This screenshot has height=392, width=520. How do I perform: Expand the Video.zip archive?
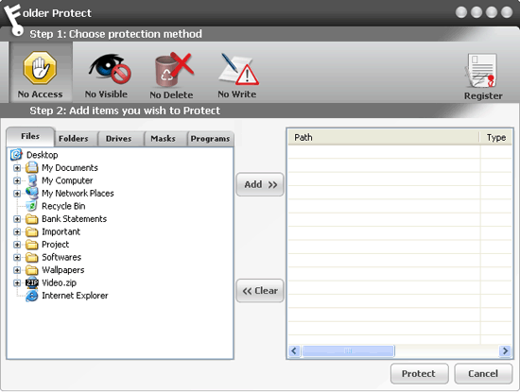(x=17, y=283)
